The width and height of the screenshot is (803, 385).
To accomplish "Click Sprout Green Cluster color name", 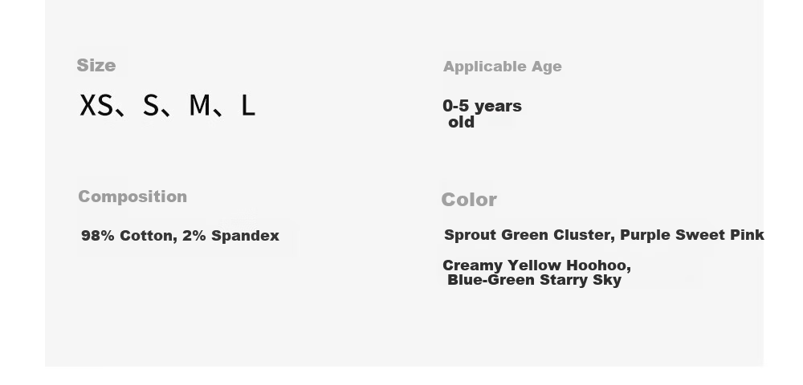I will 529,235.
